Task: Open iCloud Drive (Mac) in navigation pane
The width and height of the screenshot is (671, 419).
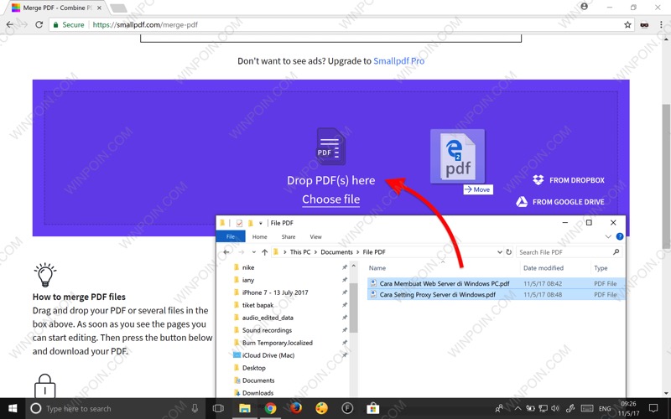Action: [268, 354]
